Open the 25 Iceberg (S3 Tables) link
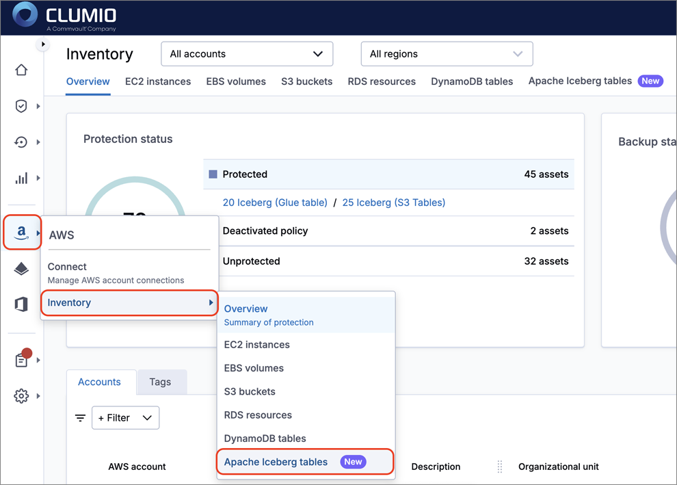Screen dimensions: 677x485 coord(393,202)
